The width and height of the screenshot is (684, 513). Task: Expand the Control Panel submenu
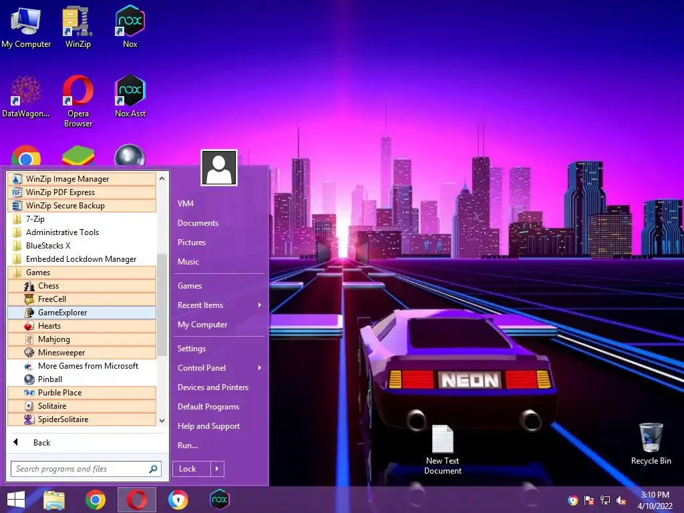point(219,368)
